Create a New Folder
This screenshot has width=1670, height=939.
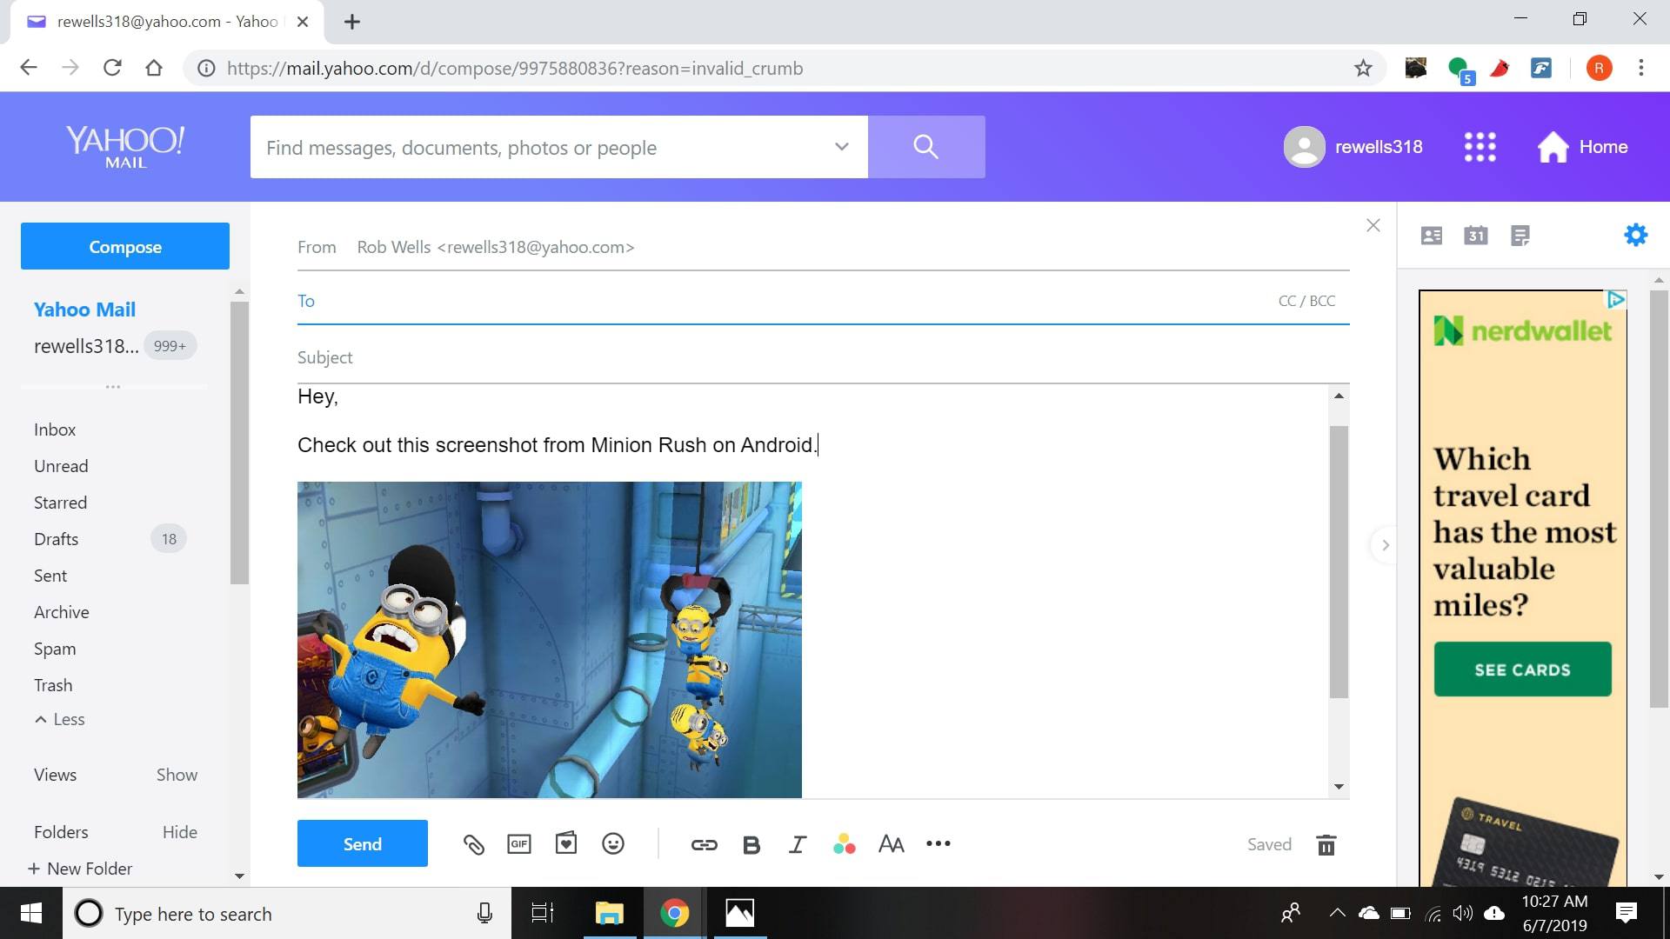pos(80,869)
